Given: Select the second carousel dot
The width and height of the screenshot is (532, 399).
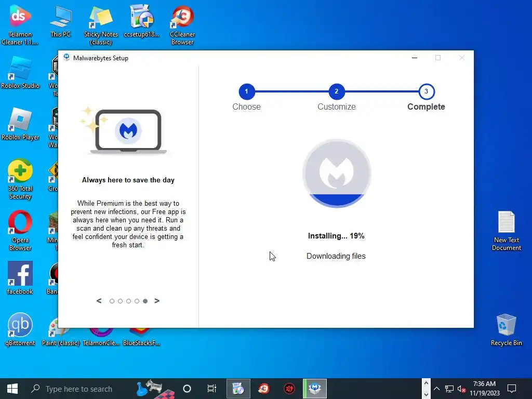Looking at the screenshot, I should (x=120, y=301).
